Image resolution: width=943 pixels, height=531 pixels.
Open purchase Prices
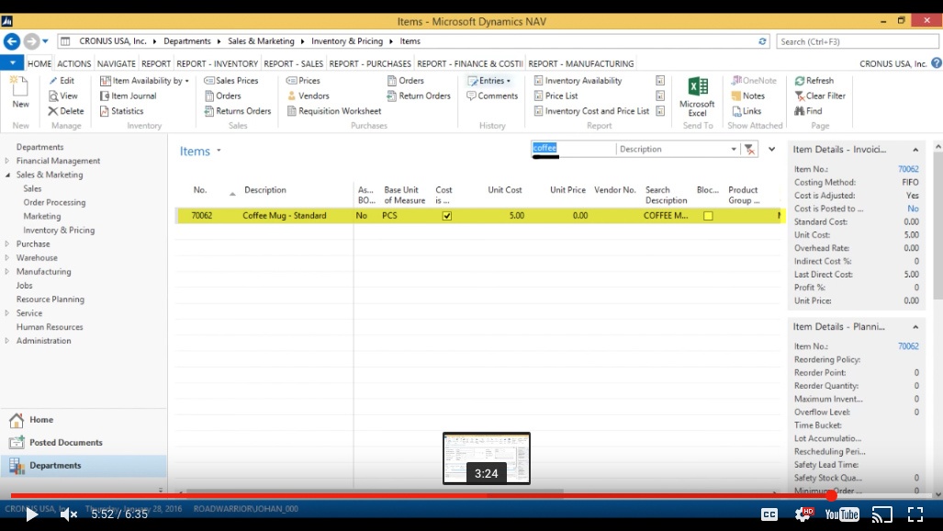point(303,81)
